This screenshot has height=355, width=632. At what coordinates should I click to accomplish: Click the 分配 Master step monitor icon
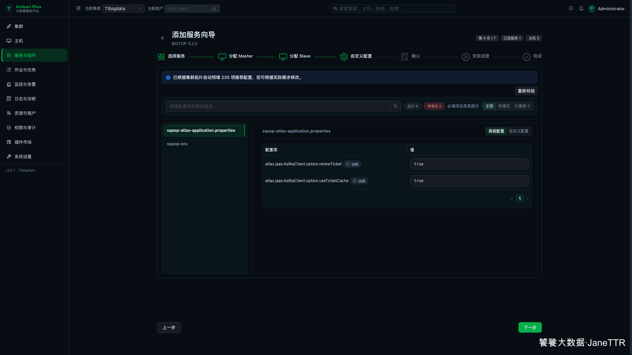pos(222,57)
